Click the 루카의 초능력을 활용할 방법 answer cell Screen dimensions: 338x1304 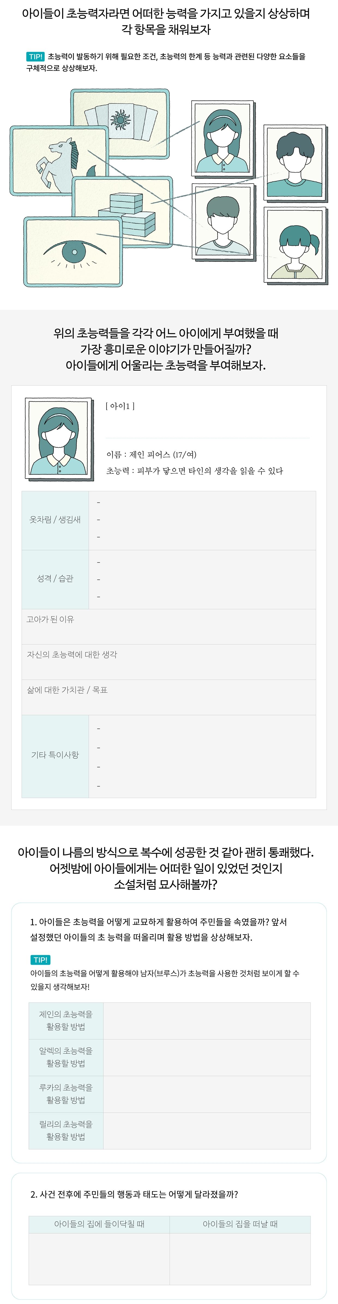tap(206, 1094)
